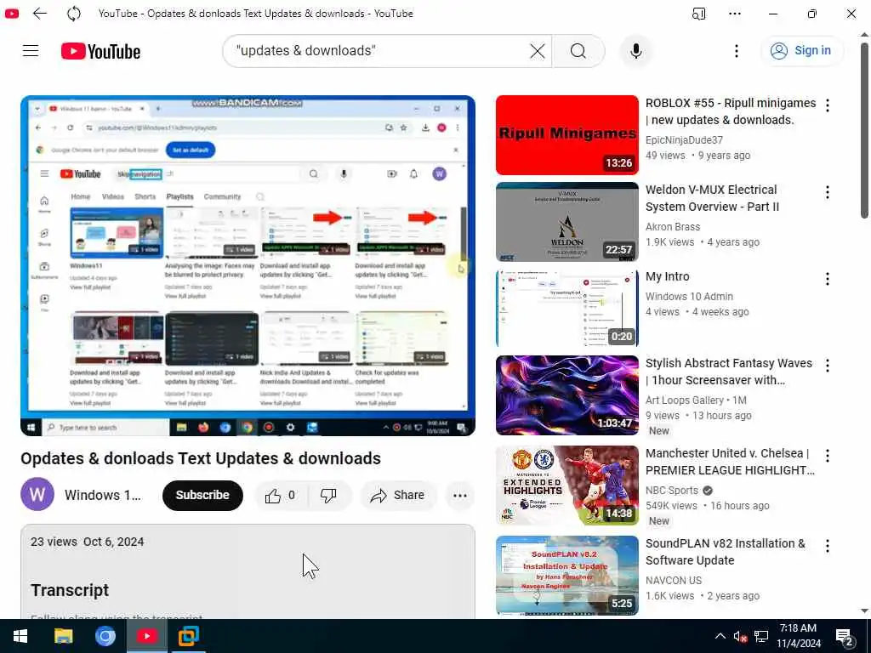Dislike the video with thumbs down
Image resolution: width=871 pixels, height=653 pixels.
pos(329,496)
